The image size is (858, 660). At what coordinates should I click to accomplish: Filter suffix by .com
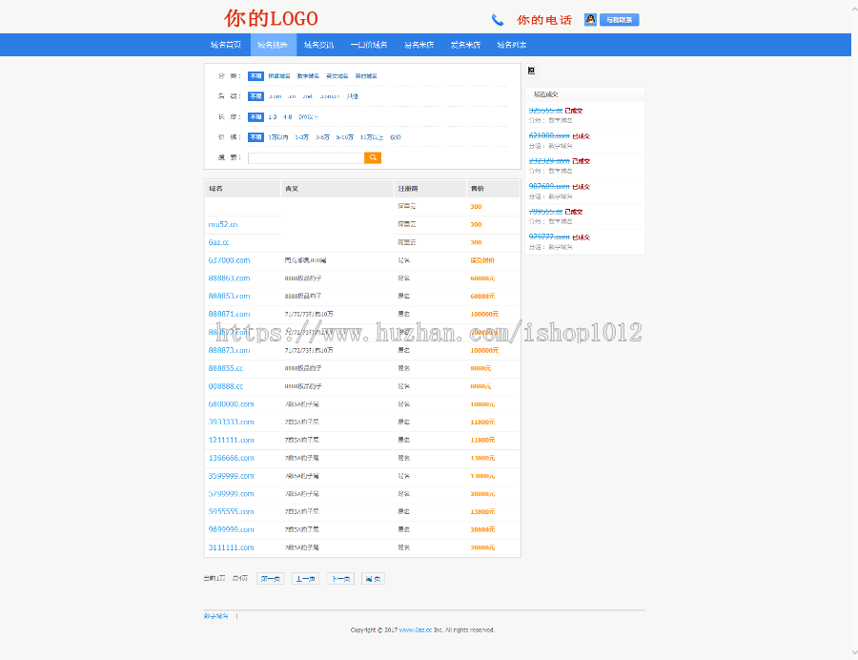coord(275,96)
